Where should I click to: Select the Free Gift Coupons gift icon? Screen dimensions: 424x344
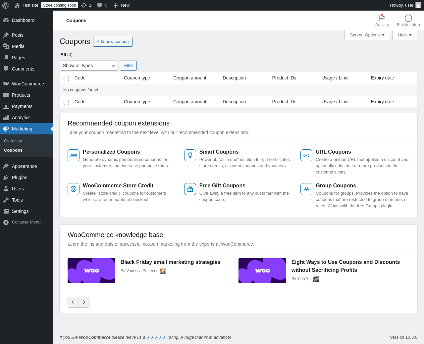190,189
